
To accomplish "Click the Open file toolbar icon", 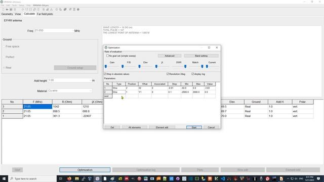I will click(x=7, y=10).
